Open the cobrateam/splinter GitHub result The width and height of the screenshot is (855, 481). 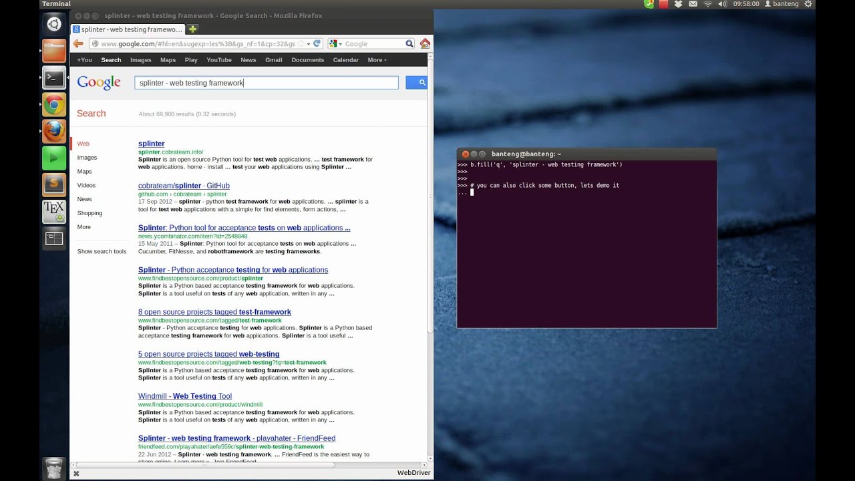(x=184, y=186)
